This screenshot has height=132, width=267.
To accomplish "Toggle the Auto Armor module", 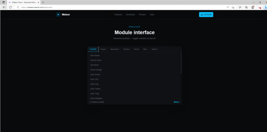I will coord(134,75).
